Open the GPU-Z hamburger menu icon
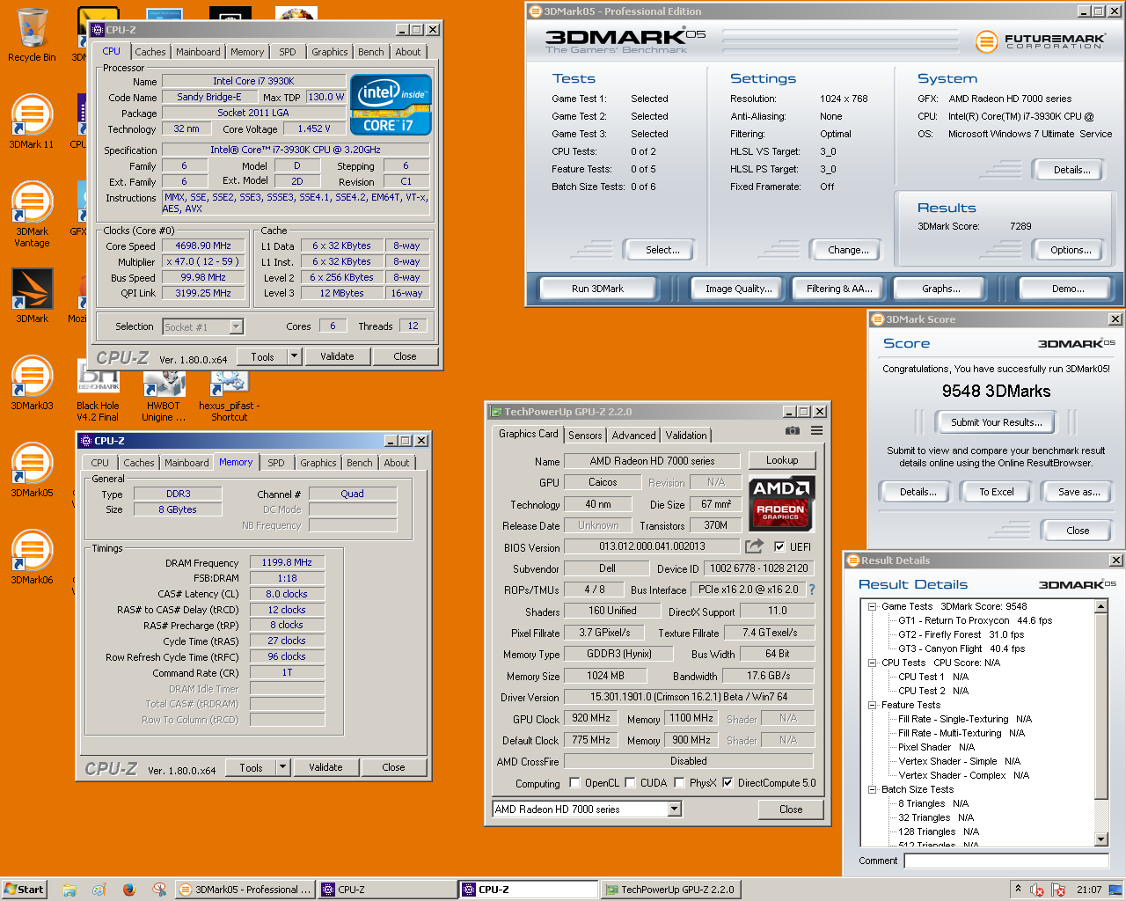The image size is (1126, 901). point(817,431)
